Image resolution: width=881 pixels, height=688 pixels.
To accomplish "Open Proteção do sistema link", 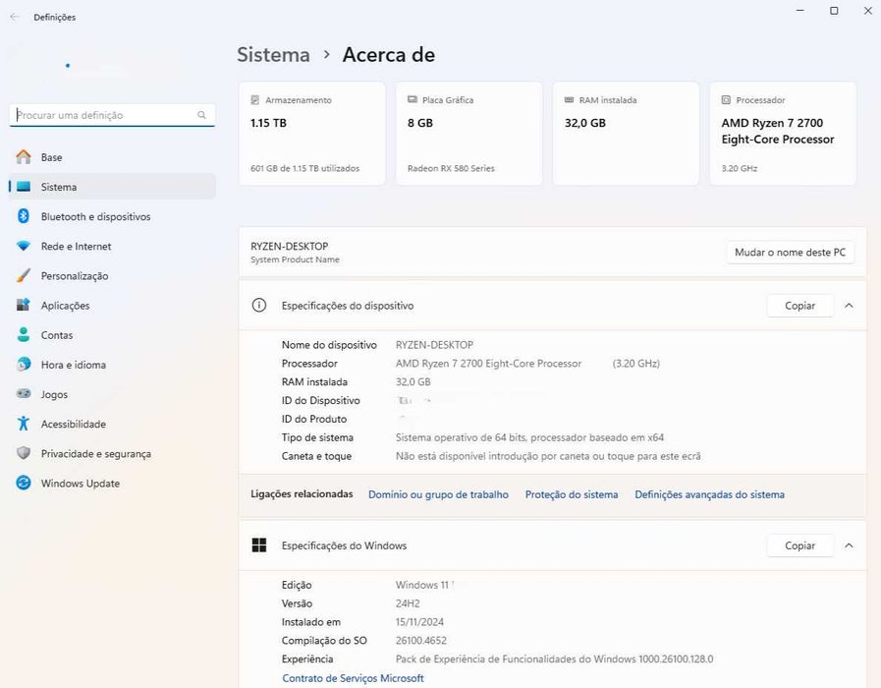I will (572, 494).
